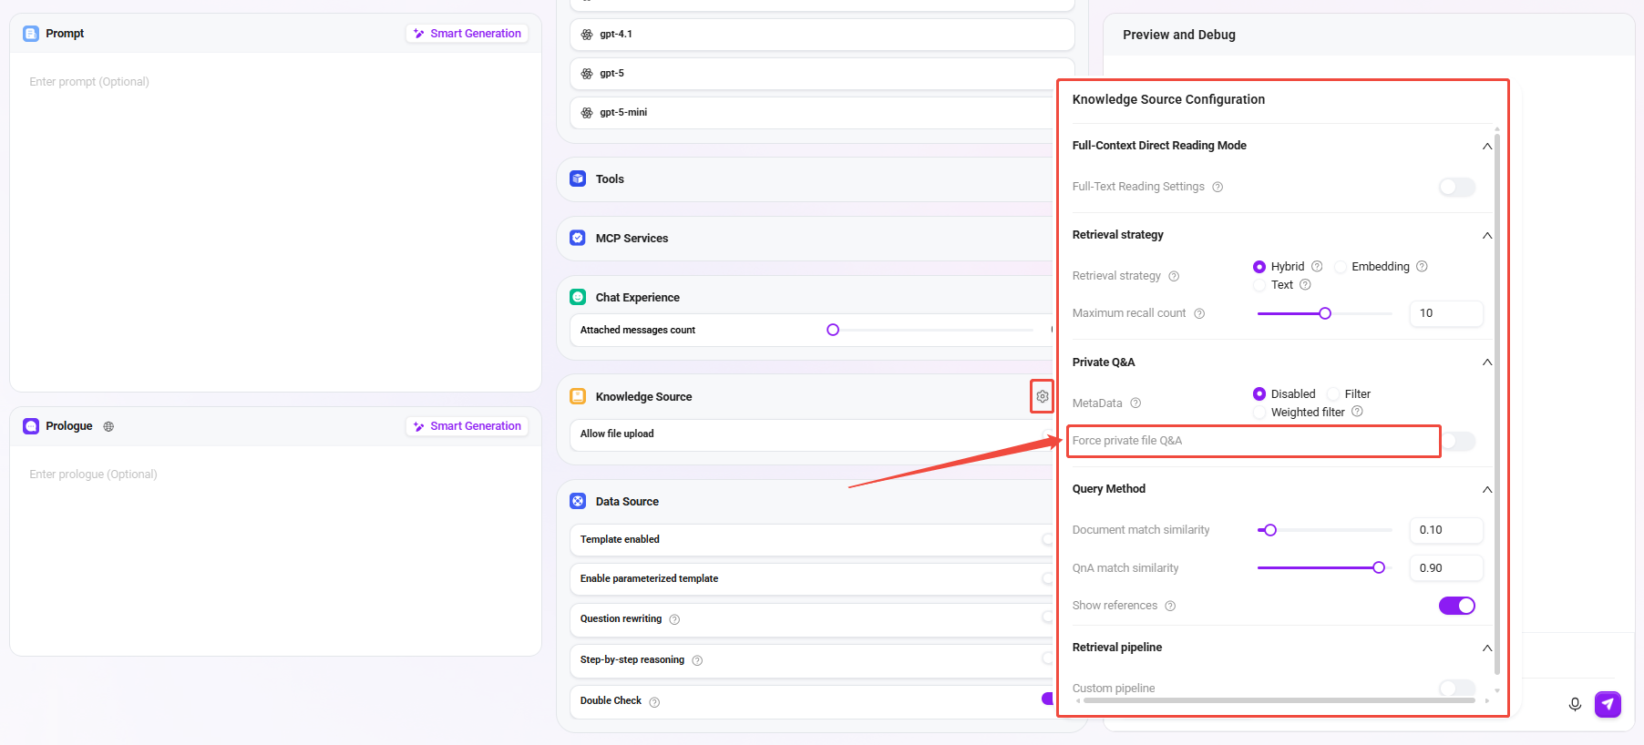Image resolution: width=1644 pixels, height=745 pixels.
Task: Select Disabled MetaData option
Action: [x=1259, y=394]
